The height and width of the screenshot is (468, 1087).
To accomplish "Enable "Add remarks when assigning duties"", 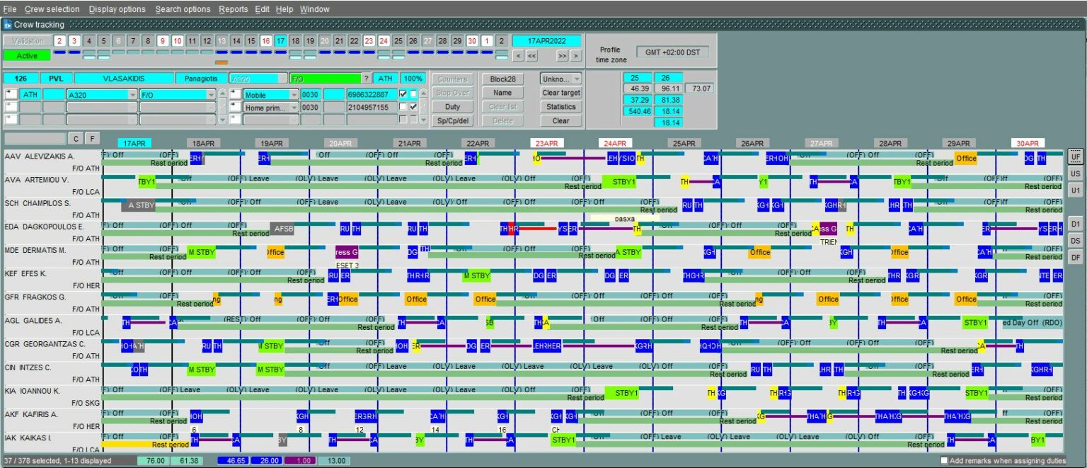I will (944, 460).
